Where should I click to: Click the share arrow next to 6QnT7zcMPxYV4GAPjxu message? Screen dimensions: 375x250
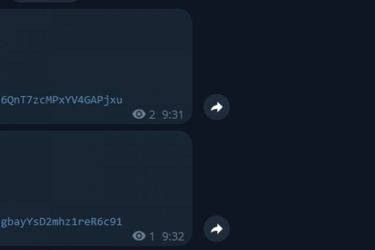coord(217,107)
